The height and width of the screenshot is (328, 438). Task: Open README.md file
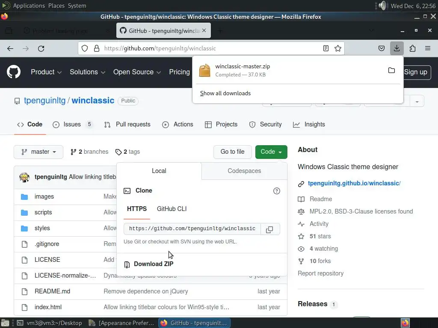point(52,291)
